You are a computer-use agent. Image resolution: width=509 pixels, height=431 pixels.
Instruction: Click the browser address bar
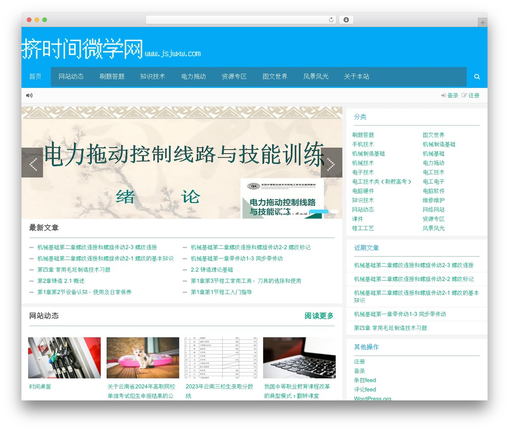pyautogui.click(x=241, y=20)
